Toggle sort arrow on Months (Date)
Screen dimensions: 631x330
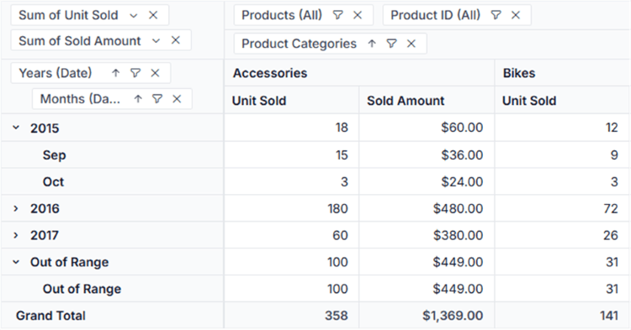[138, 99]
